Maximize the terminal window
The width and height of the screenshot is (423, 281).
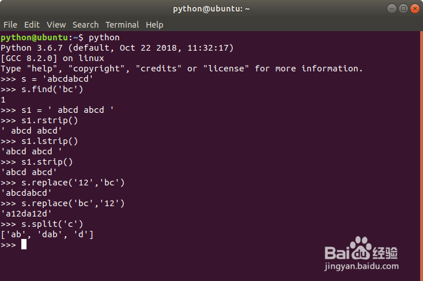[402, 9]
